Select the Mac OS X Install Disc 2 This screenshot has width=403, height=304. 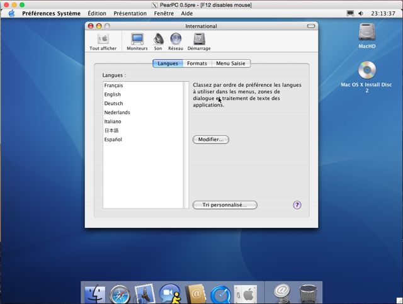coord(366,77)
